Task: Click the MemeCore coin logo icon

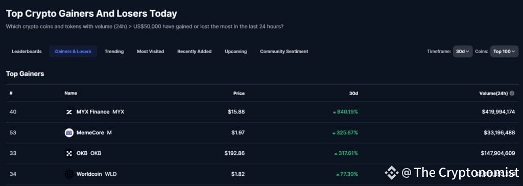Action: point(69,133)
